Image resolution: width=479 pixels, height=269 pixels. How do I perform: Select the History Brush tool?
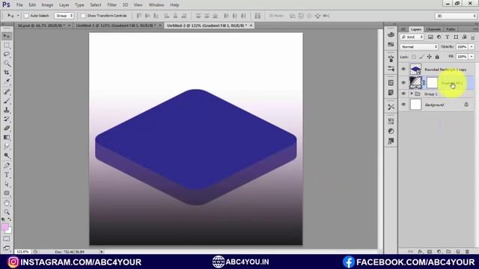tap(7, 119)
